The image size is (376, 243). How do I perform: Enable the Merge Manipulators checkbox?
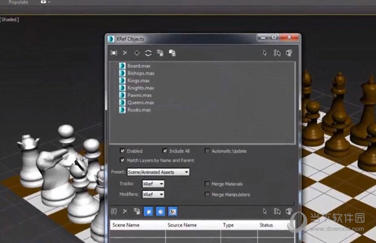click(x=207, y=194)
